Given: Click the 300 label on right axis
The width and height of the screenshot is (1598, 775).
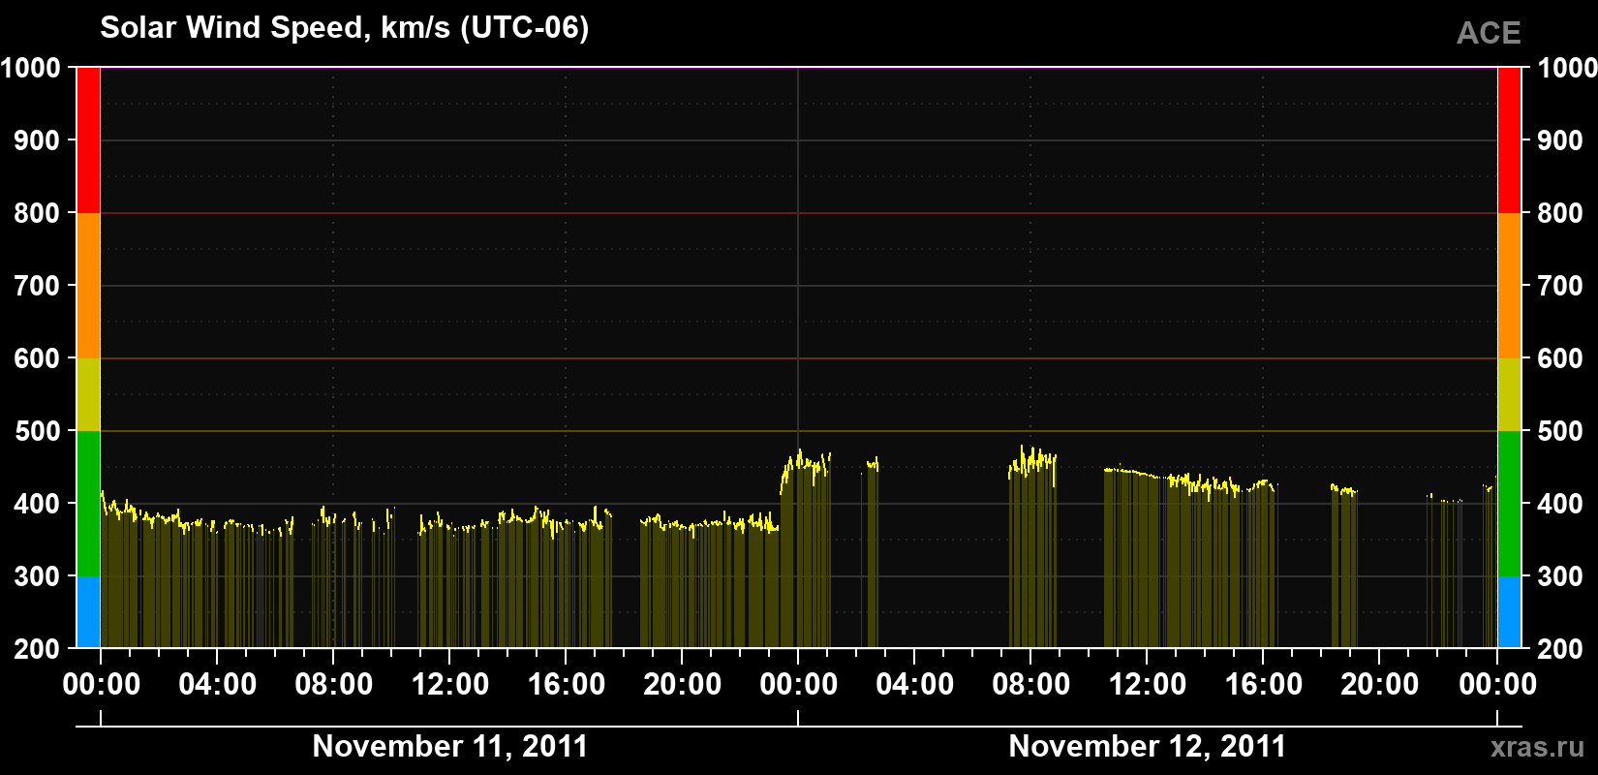Looking at the screenshot, I should coord(1560,576).
